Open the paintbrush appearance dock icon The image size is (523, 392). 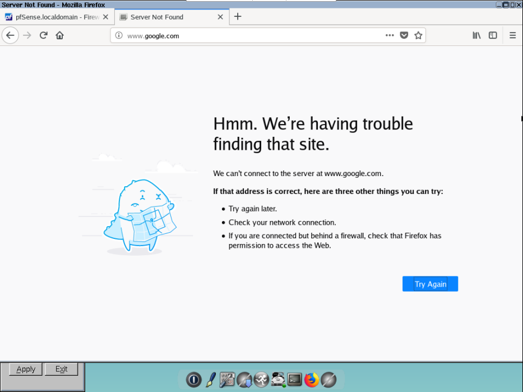pyautogui.click(x=211, y=380)
